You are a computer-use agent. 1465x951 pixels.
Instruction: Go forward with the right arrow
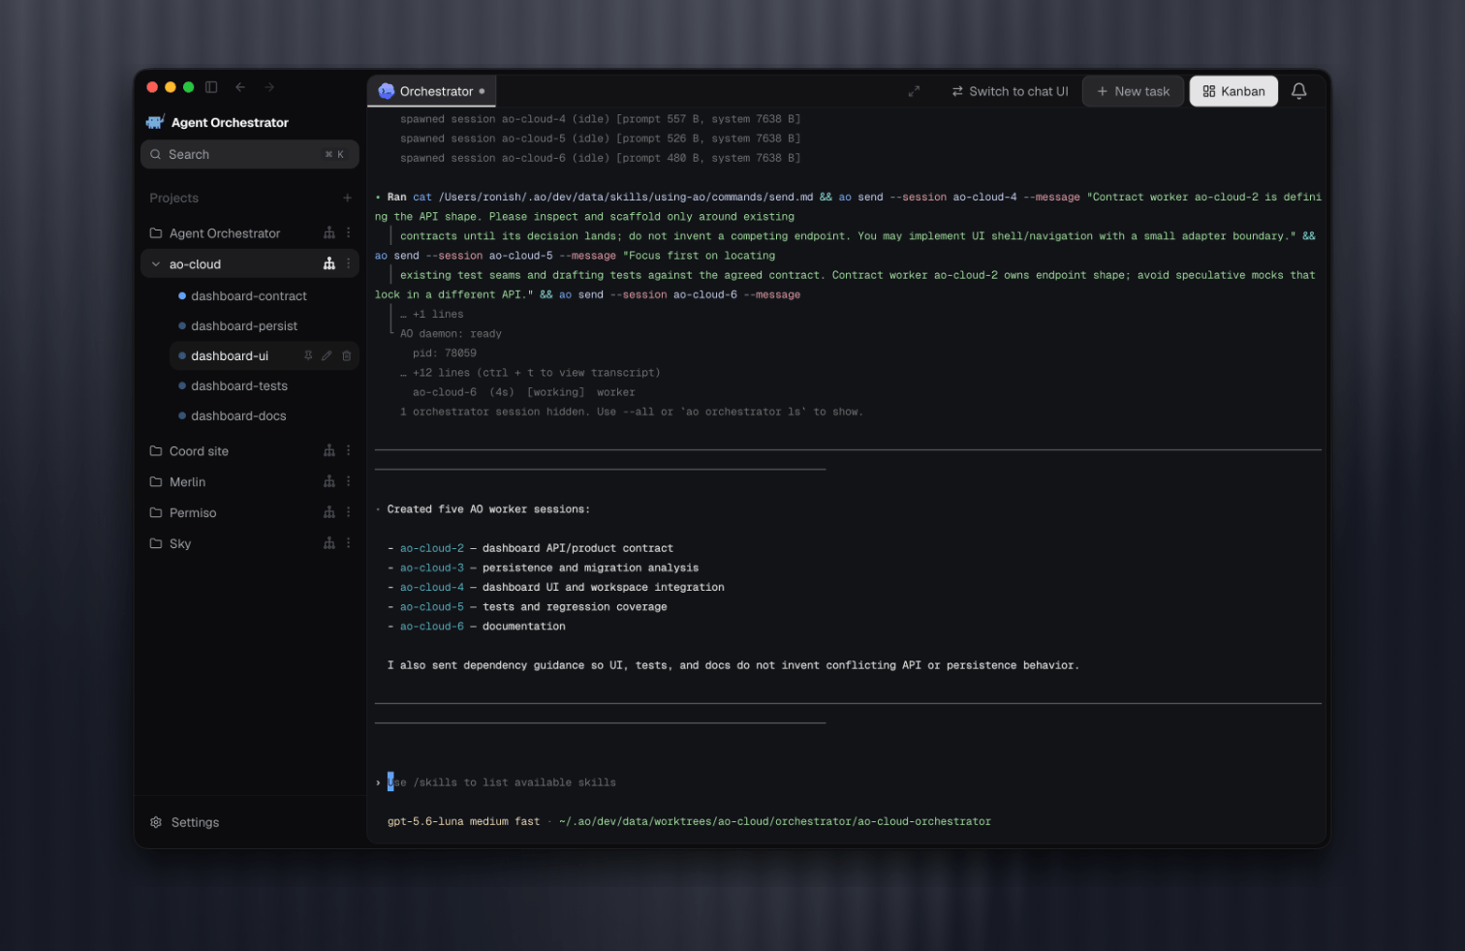click(269, 87)
